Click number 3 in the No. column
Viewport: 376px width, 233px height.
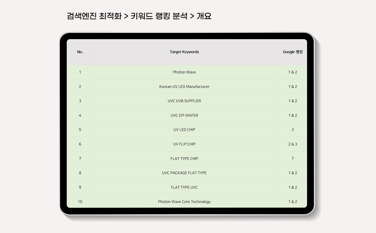pos(80,101)
